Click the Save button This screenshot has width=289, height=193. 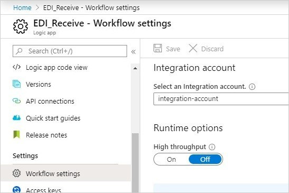click(x=167, y=49)
